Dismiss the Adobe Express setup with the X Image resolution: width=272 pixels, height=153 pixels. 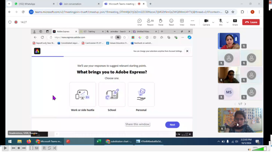point(187,51)
